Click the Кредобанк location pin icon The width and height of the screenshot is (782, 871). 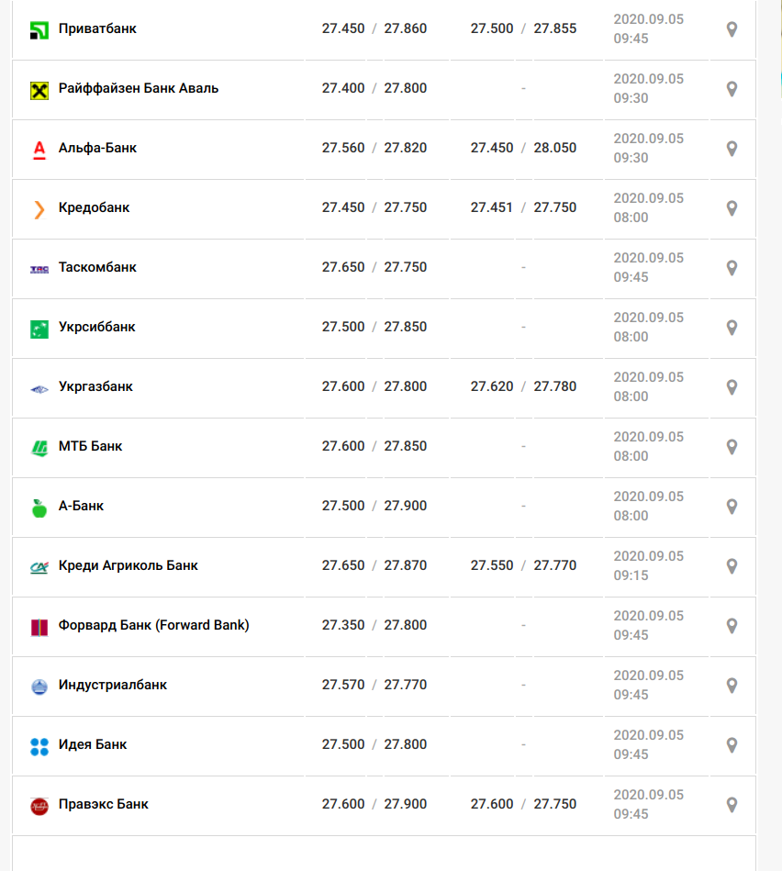[732, 208]
